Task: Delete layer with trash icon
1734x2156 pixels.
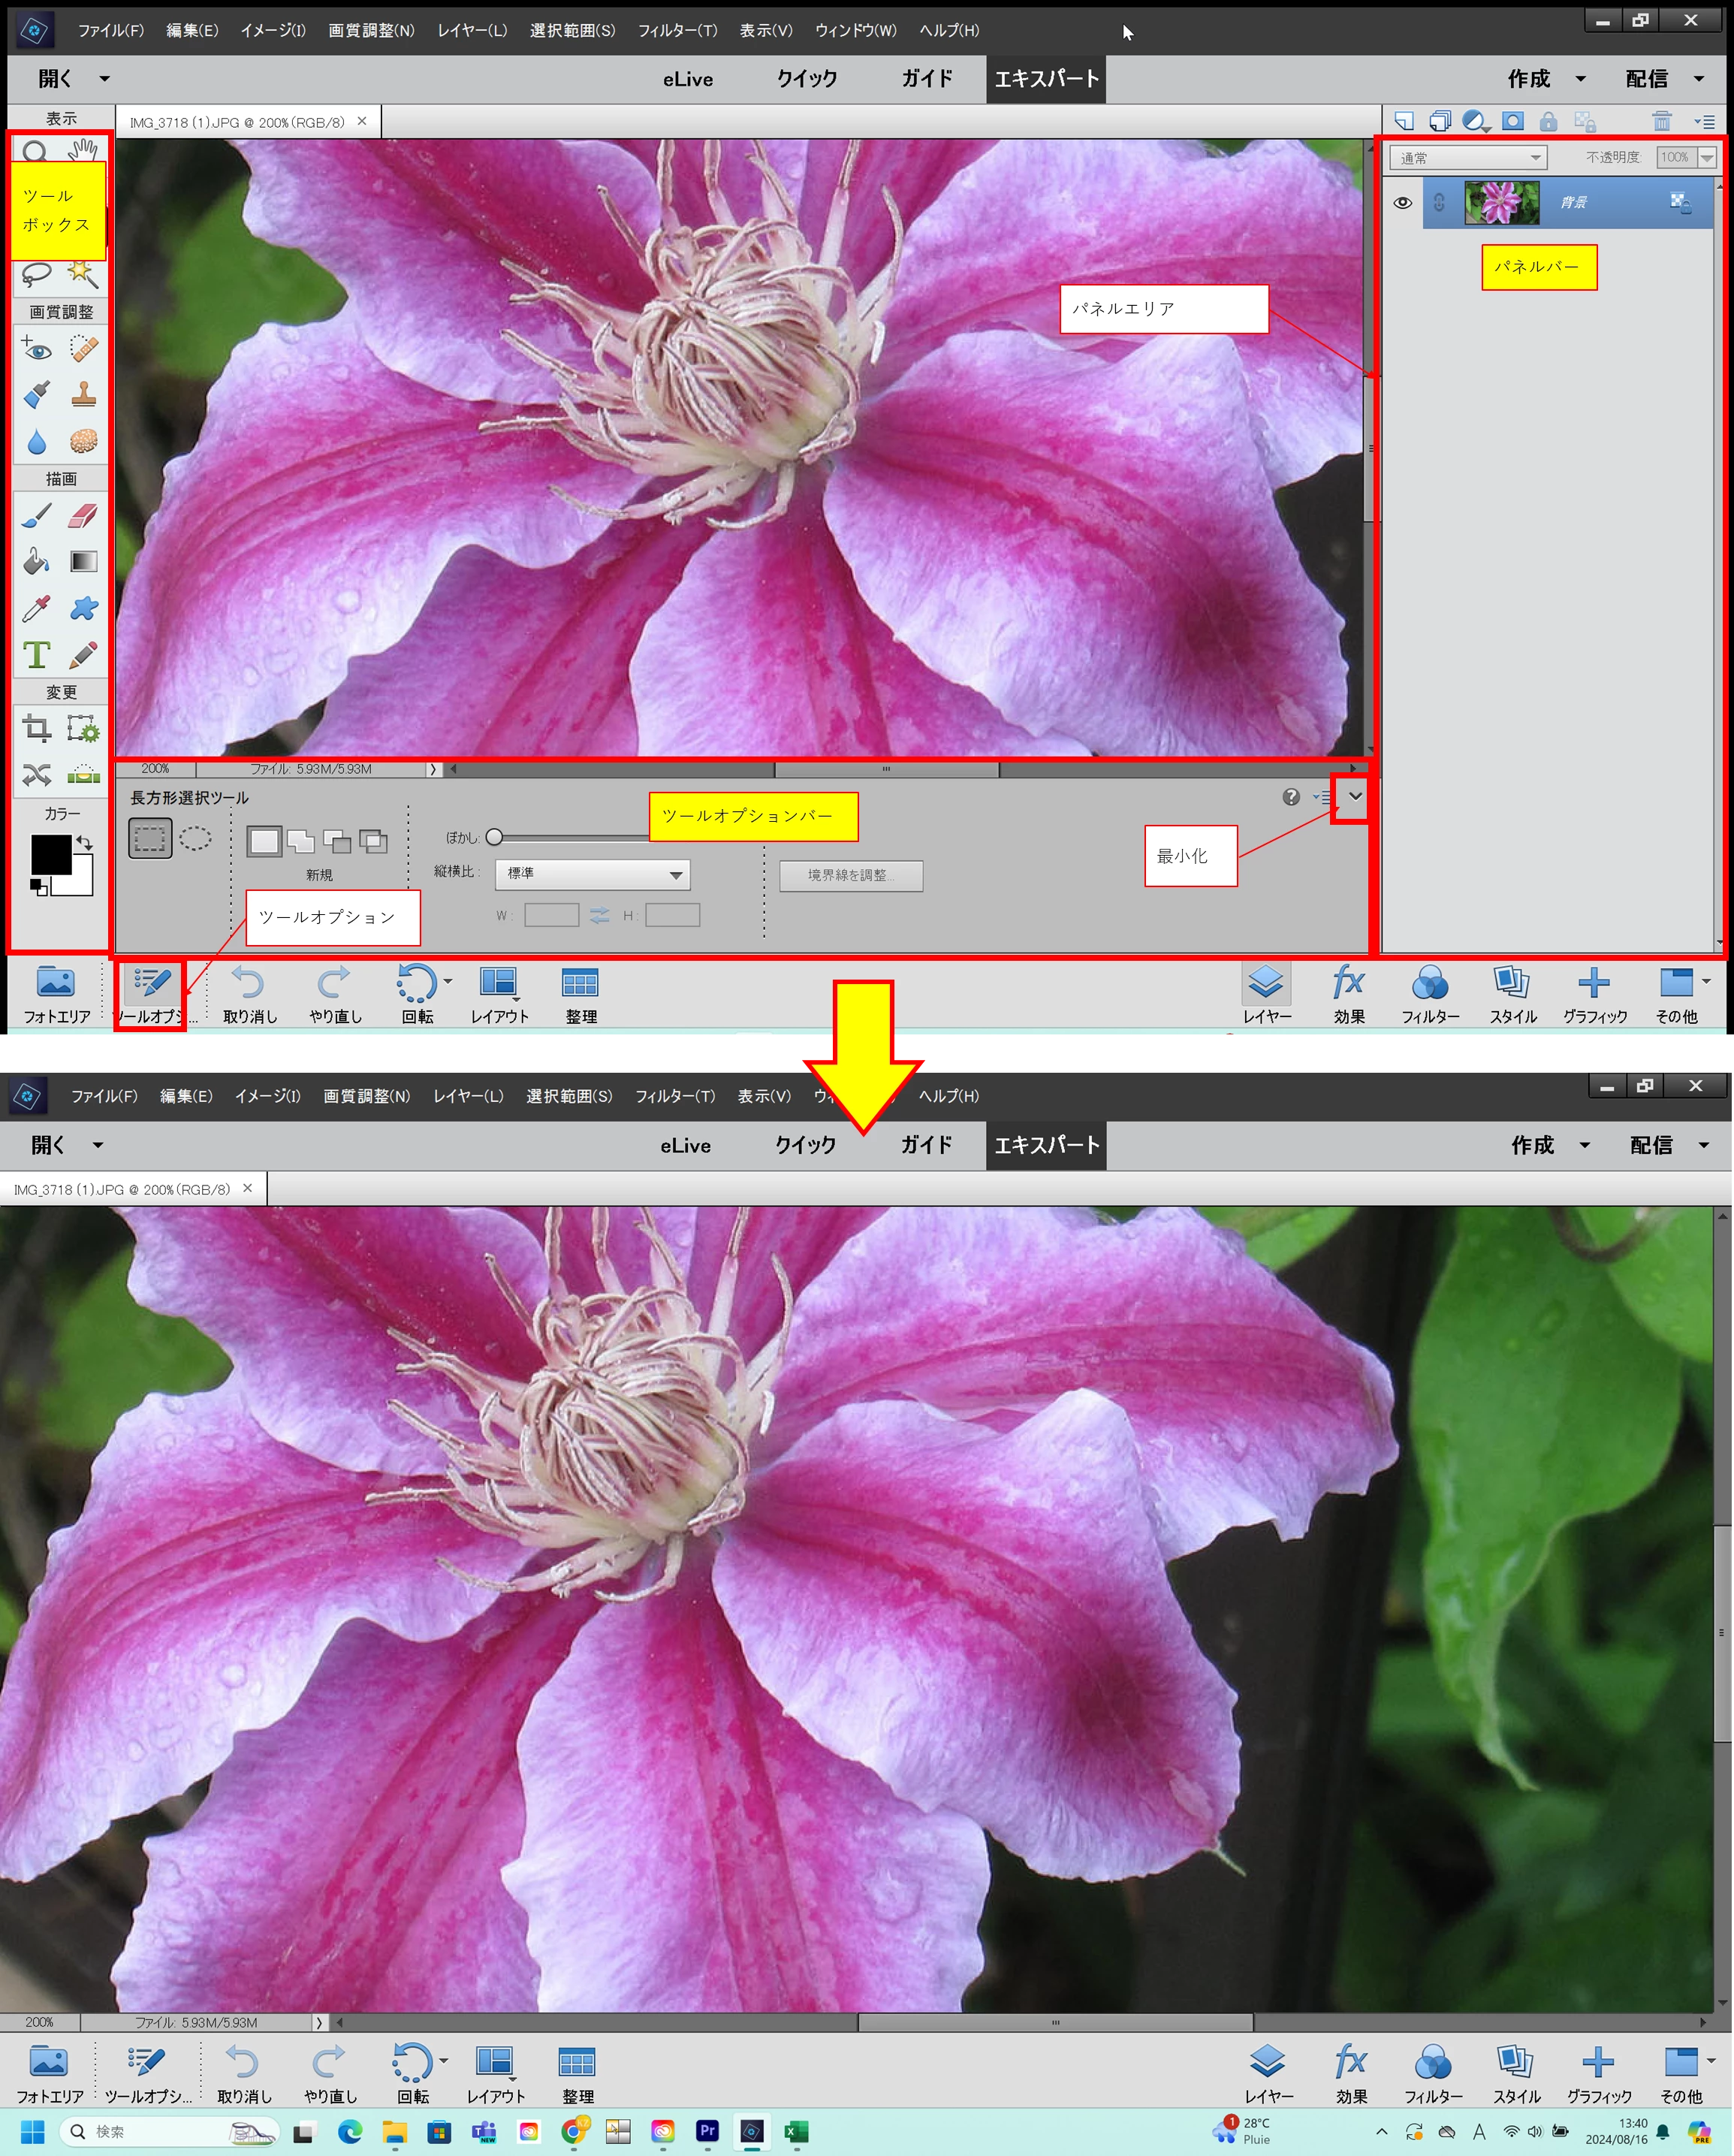Action: pos(1661,121)
